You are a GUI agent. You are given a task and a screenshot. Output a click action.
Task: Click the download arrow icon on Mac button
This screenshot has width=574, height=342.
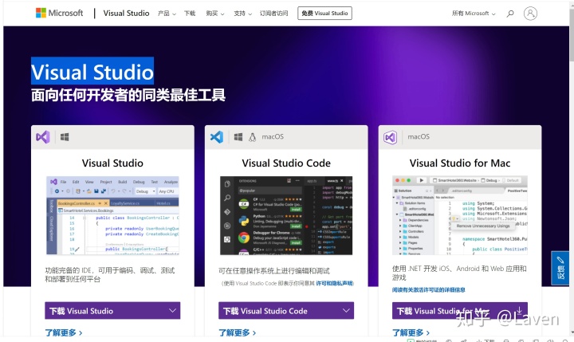[519, 310]
